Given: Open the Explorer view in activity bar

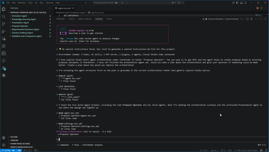Looking at the screenshot, I should coord(4,9).
